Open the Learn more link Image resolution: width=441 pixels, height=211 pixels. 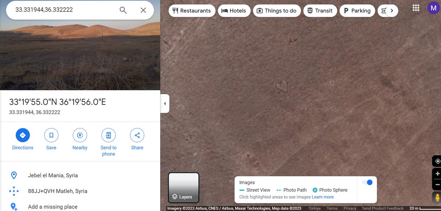[x=323, y=197]
